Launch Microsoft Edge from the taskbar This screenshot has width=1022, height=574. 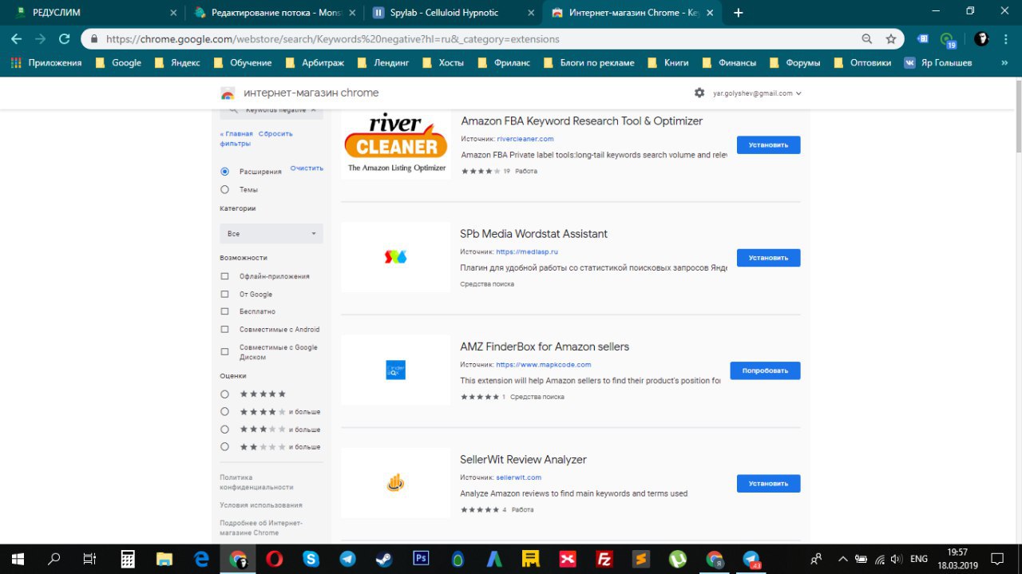(x=201, y=559)
